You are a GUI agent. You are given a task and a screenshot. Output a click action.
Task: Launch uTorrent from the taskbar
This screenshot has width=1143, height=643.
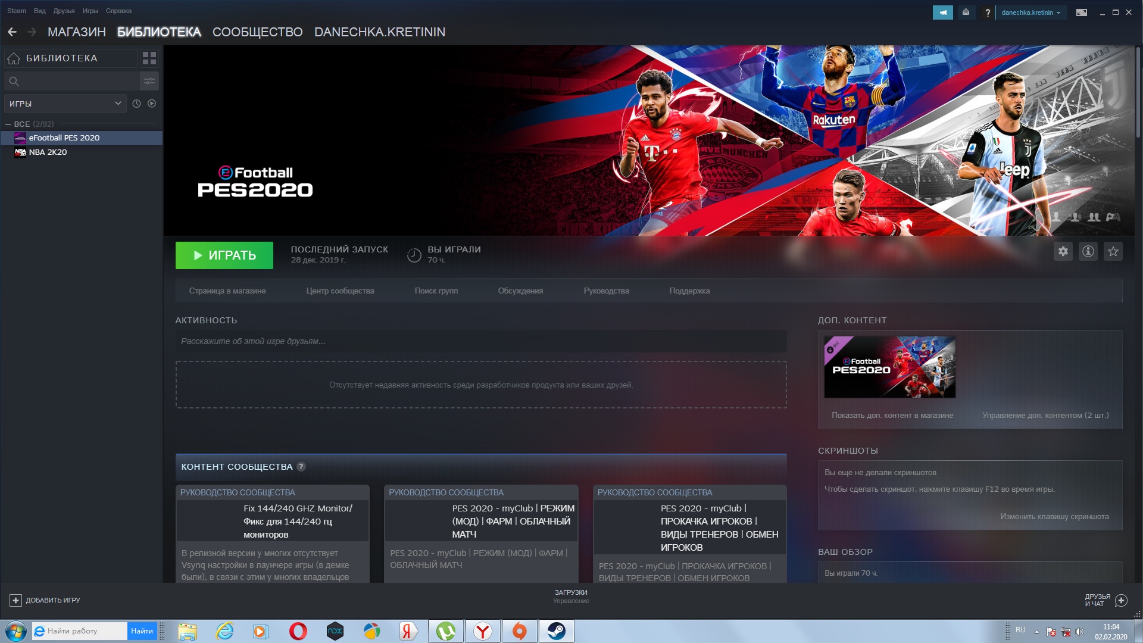click(446, 631)
